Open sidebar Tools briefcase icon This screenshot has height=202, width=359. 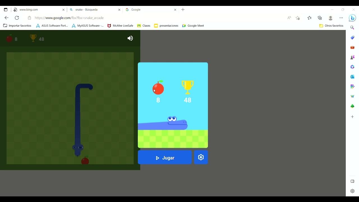(352, 47)
